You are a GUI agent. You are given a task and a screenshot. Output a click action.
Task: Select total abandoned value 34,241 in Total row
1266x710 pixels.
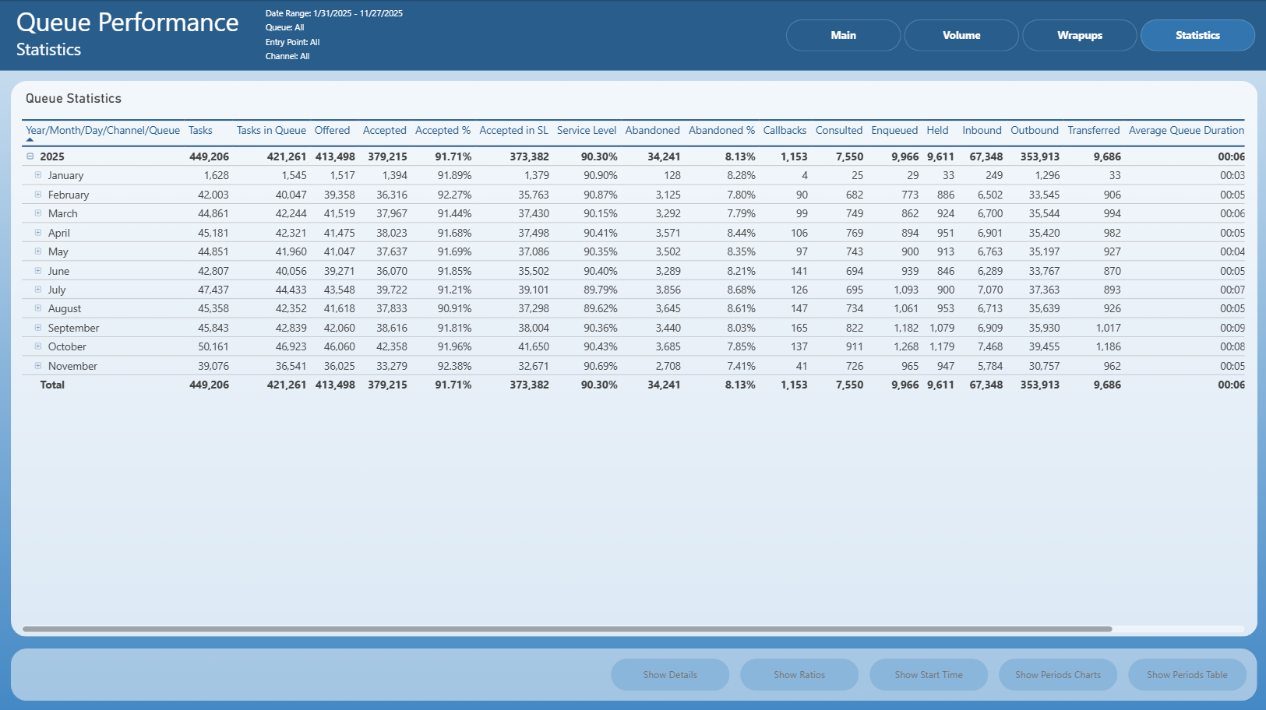(x=664, y=385)
